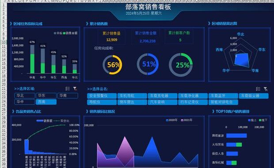The image size is (274, 168).
Task: Choose 倒车雷达 in the product slicer
Action: coord(132,102)
